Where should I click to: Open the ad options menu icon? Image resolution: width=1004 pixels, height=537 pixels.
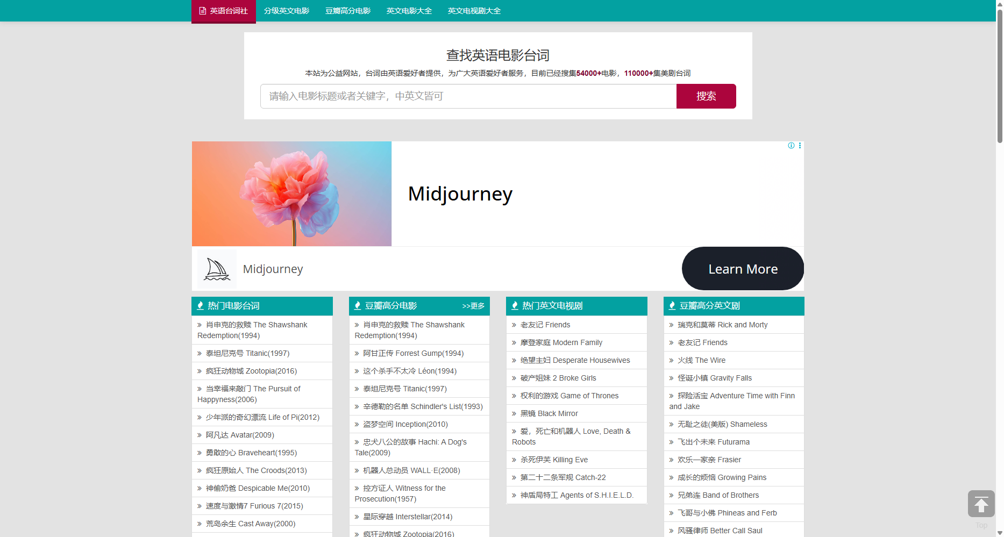800,146
